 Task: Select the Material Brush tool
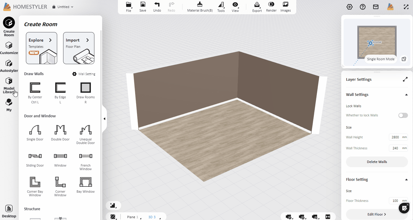tap(200, 7)
